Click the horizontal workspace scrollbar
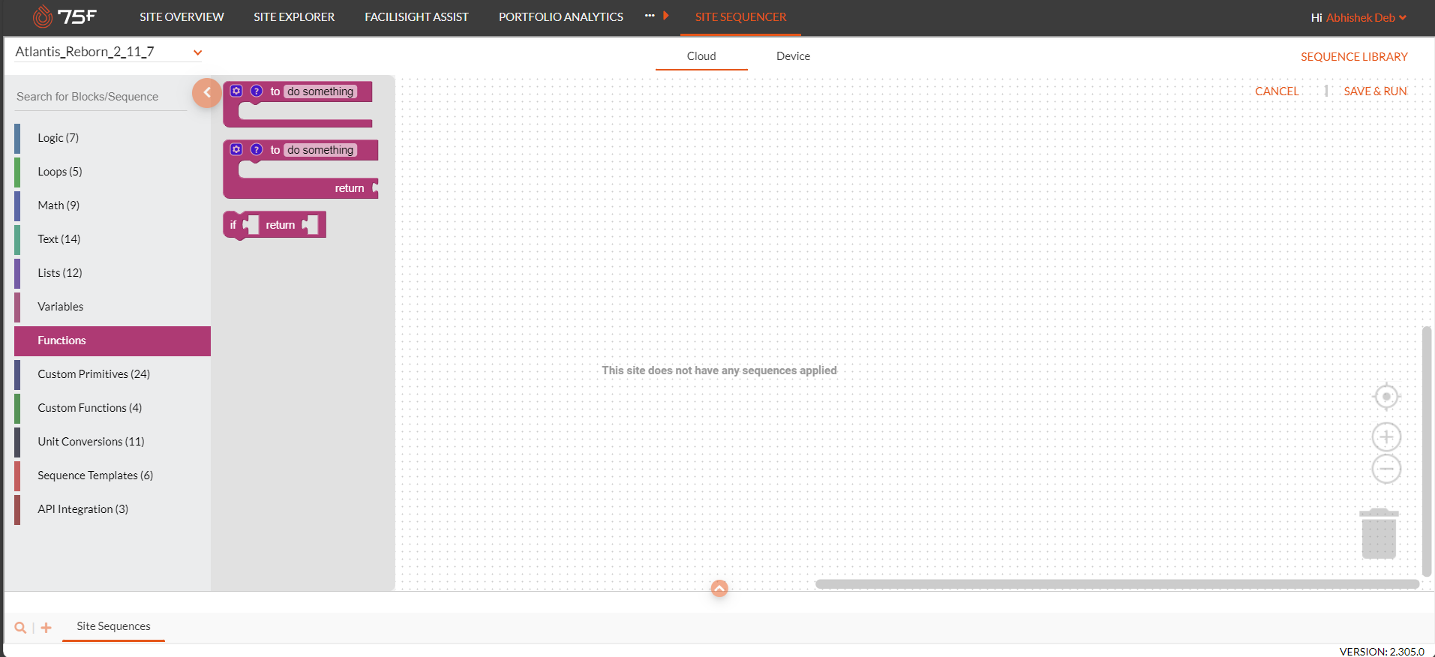This screenshot has height=657, width=1435. coord(1116,584)
